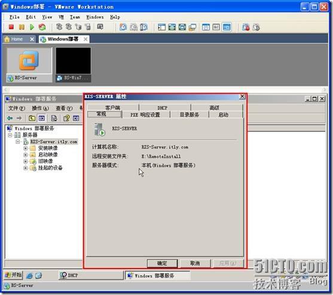Close the Windows部署 VMware tab
The width and height of the screenshot is (333, 295).
click(85, 39)
